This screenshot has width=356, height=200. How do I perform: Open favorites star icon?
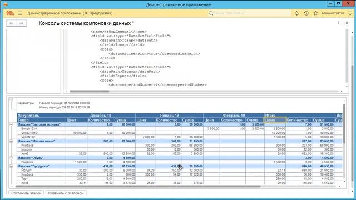point(315,13)
